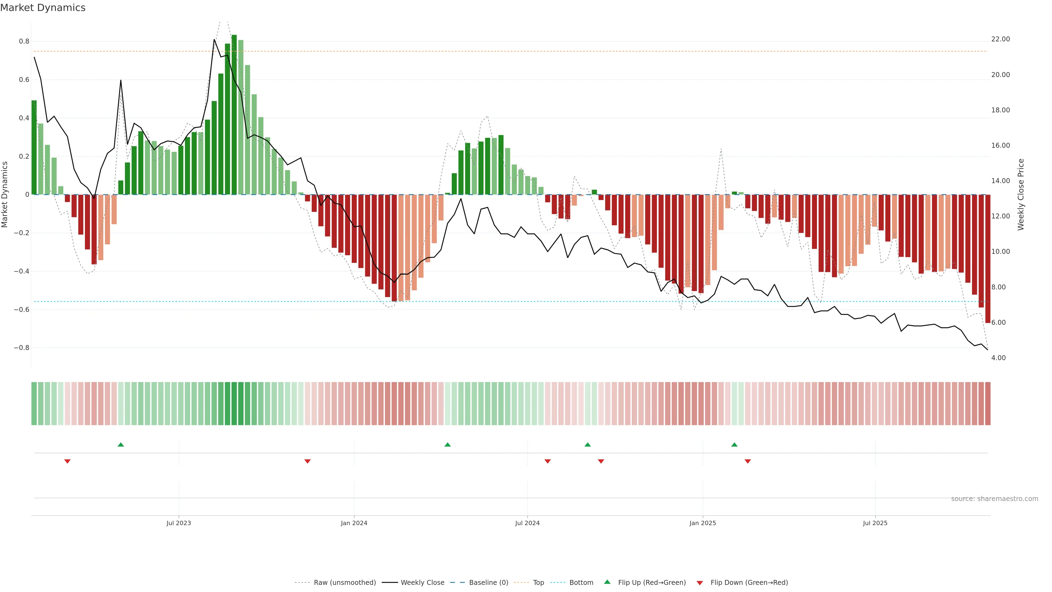Click the Jan 2024 x-axis label
This screenshot has height=592, width=1052.
pyautogui.click(x=354, y=523)
